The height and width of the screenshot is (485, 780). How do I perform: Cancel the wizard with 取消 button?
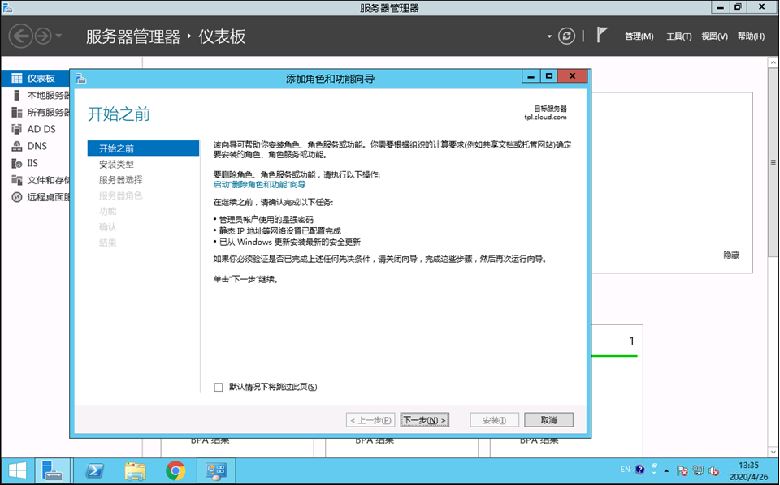[548, 420]
